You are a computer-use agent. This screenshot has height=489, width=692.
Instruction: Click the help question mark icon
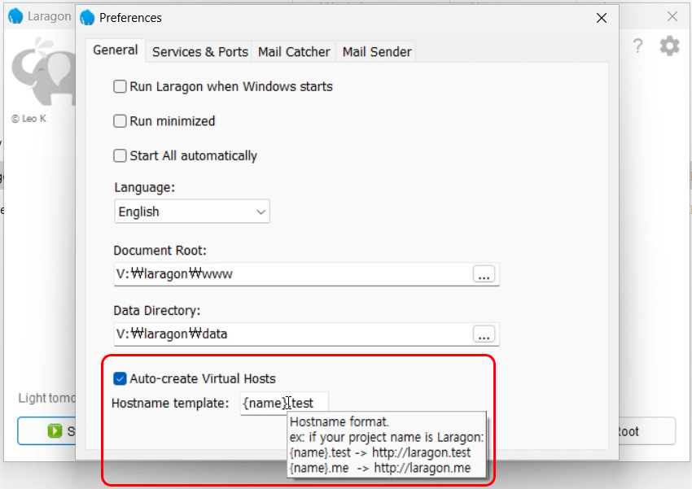pyautogui.click(x=637, y=46)
